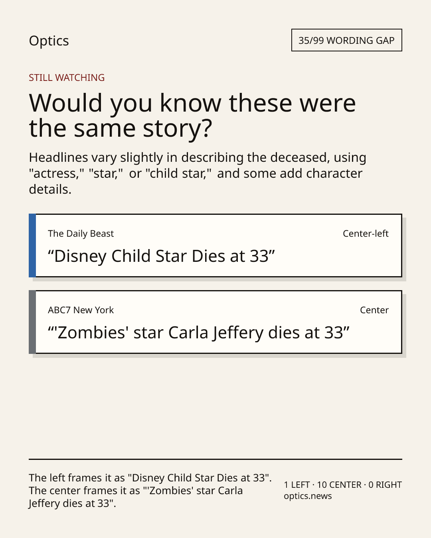Click the summary paragraph about headlines varying
Image resolution: width=431 pixels, height=538 pixels.
tap(198, 173)
